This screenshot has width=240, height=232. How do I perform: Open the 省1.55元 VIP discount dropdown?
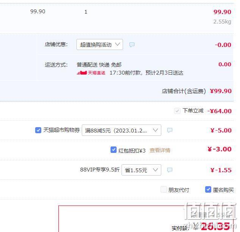pyautogui.click(x=141, y=170)
